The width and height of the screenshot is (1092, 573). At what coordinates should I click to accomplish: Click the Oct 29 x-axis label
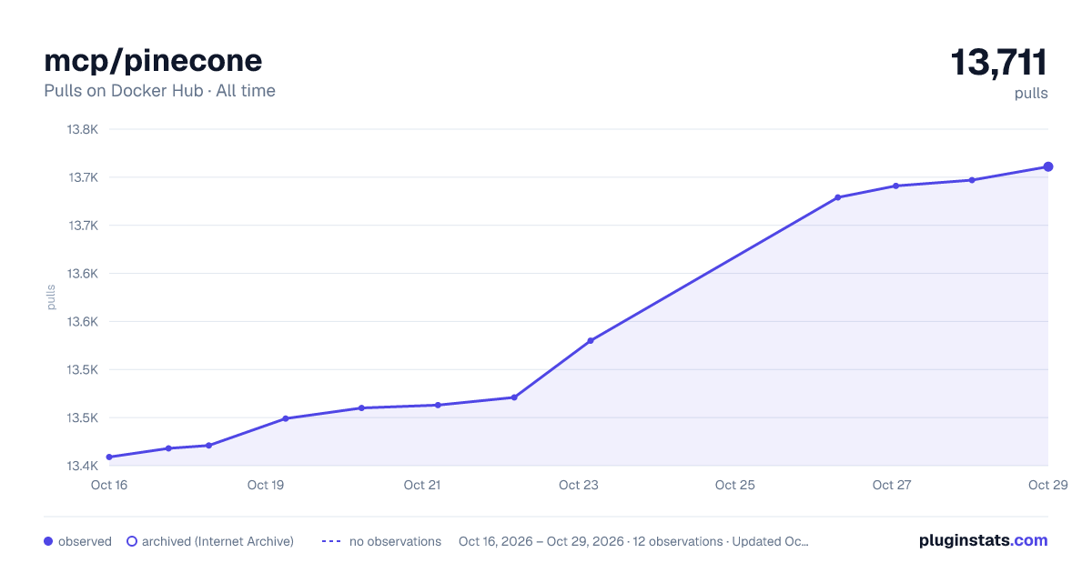pyautogui.click(x=1046, y=485)
